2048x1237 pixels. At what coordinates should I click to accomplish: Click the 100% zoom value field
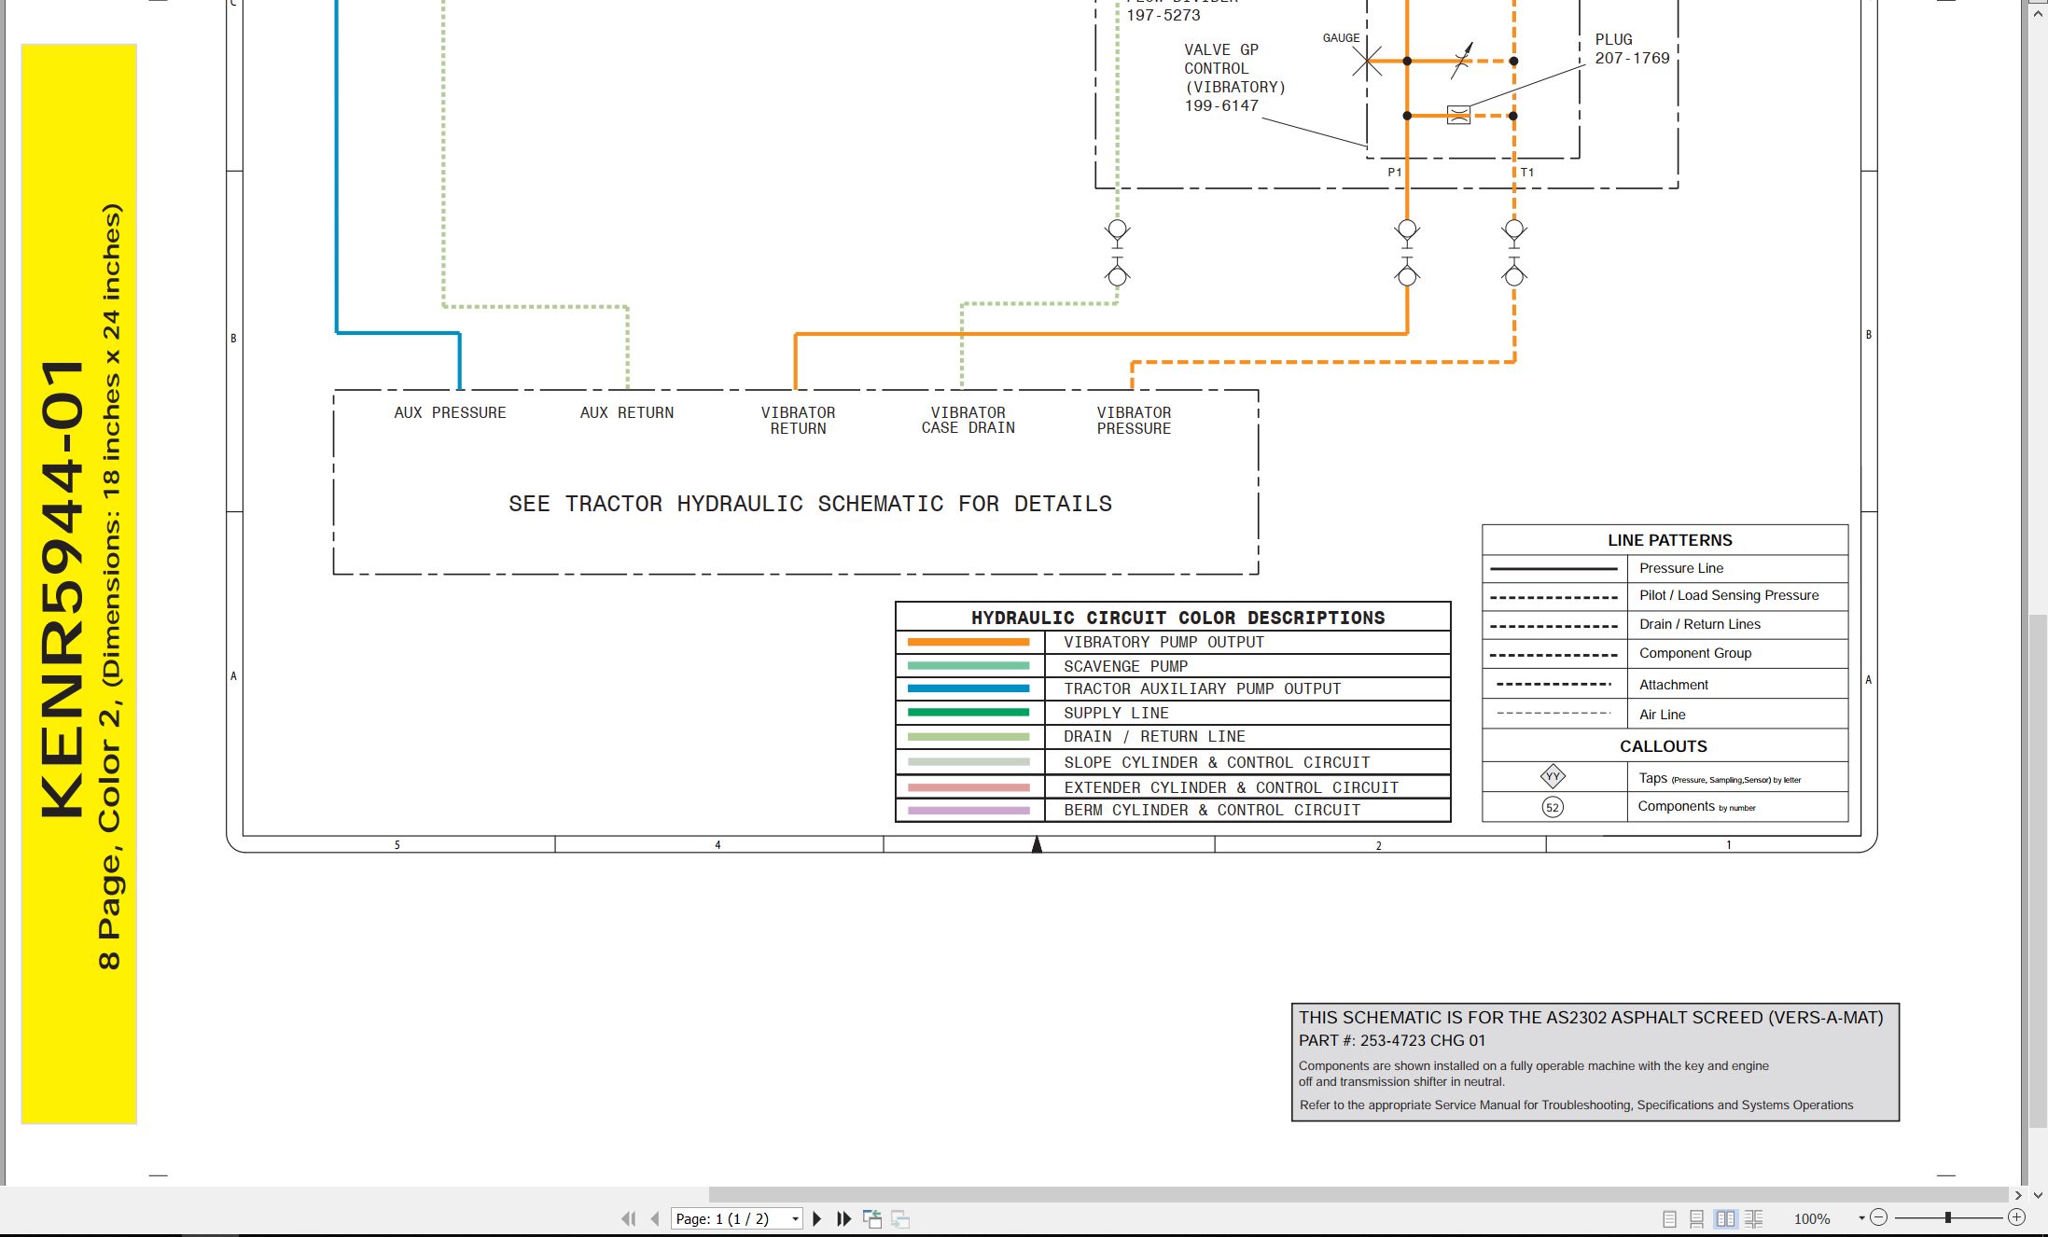pyautogui.click(x=1812, y=1218)
